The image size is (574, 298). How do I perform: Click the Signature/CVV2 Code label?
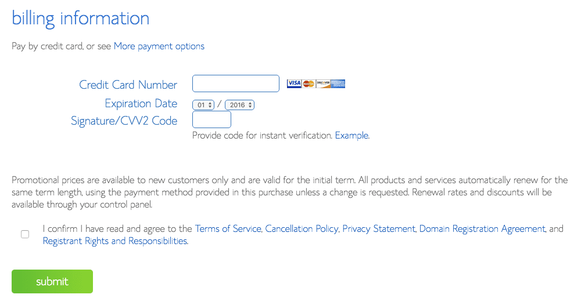click(124, 121)
